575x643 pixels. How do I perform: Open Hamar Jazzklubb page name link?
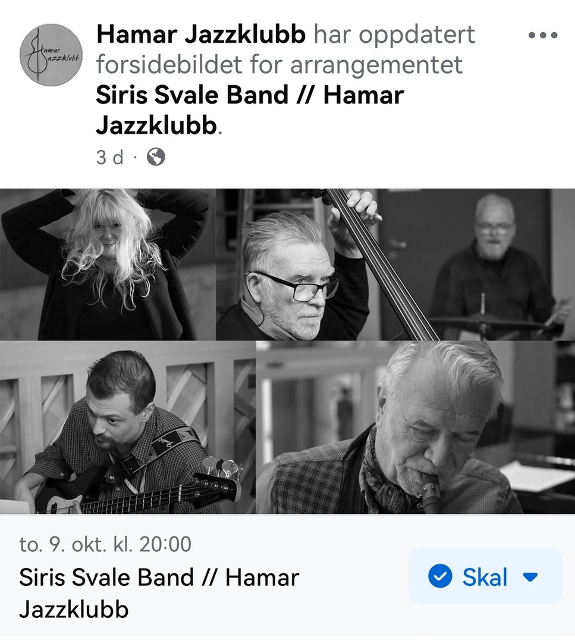pyautogui.click(x=201, y=34)
